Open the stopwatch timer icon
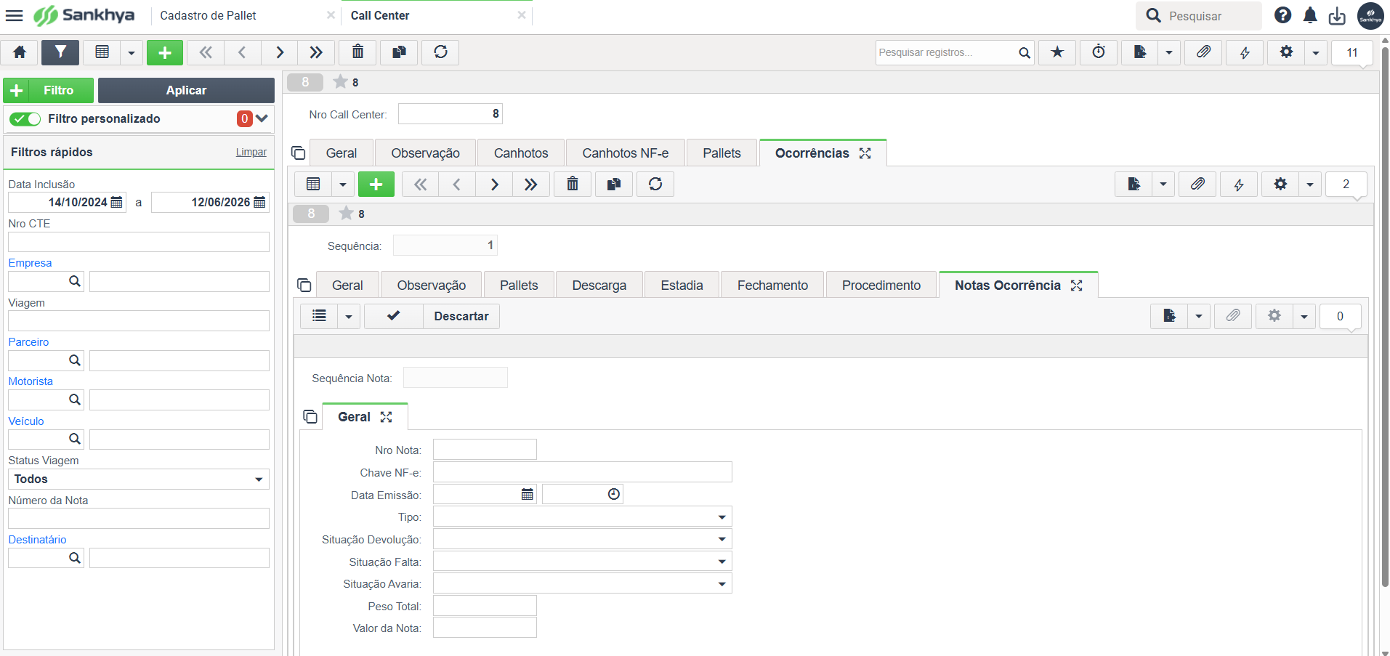The image size is (1390, 656). [x=1099, y=52]
